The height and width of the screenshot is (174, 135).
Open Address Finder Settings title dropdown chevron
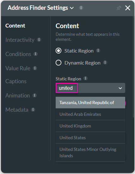click(72, 8)
